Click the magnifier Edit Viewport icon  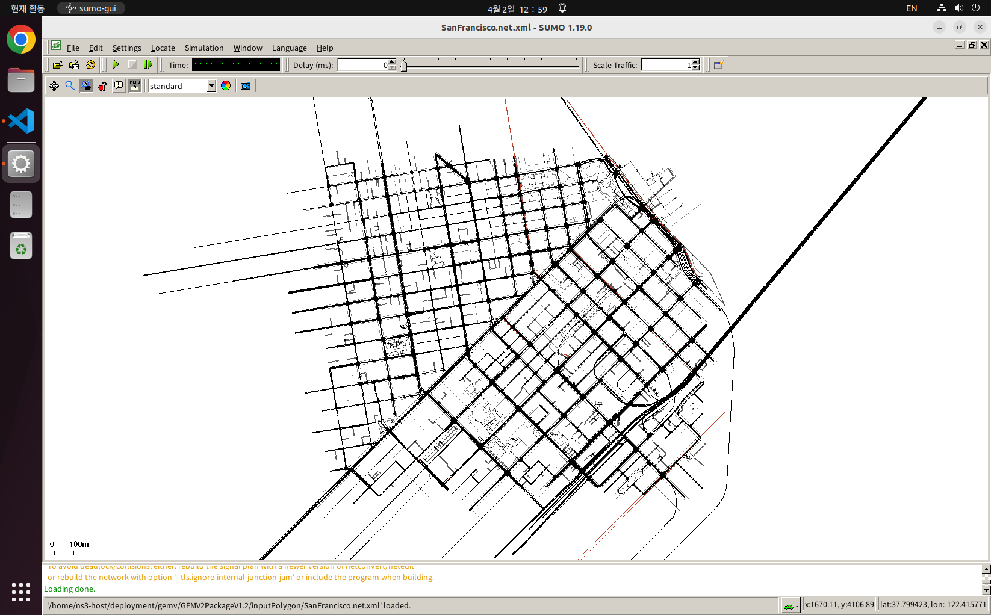coord(70,86)
